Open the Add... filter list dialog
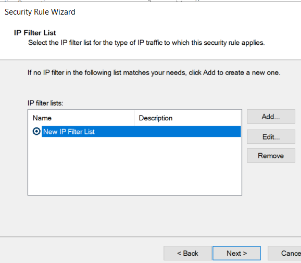This screenshot has width=301, height=263. pyautogui.click(x=271, y=117)
